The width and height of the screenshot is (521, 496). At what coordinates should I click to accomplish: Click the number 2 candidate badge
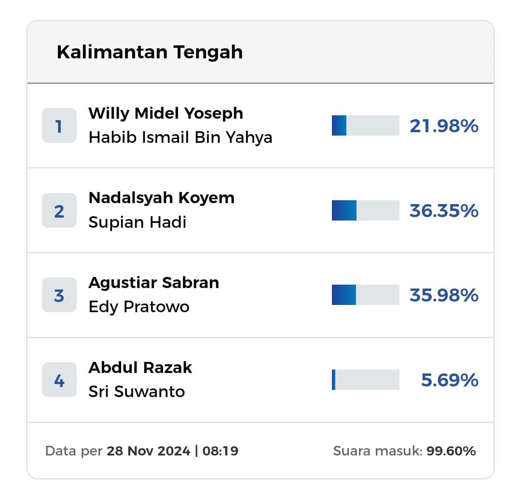(x=59, y=211)
